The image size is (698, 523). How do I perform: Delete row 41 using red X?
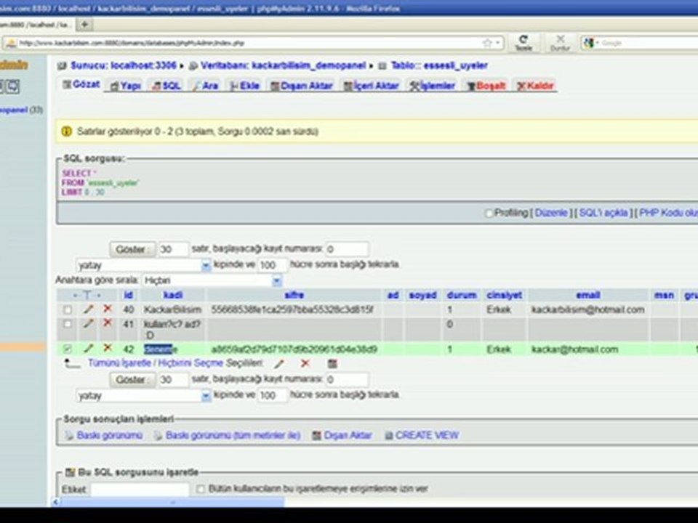pos(108,323)
